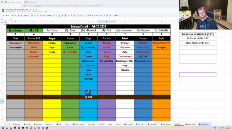The width and height of the screenshot is (232, 130).
Task: Open the Default font dropdown
Action: pyautogui.click(x=50, y=16)
